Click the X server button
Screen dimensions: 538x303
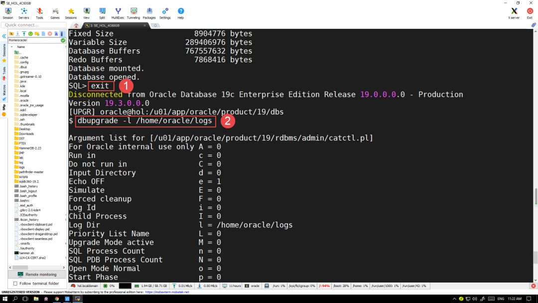click(x=514, y=13)
